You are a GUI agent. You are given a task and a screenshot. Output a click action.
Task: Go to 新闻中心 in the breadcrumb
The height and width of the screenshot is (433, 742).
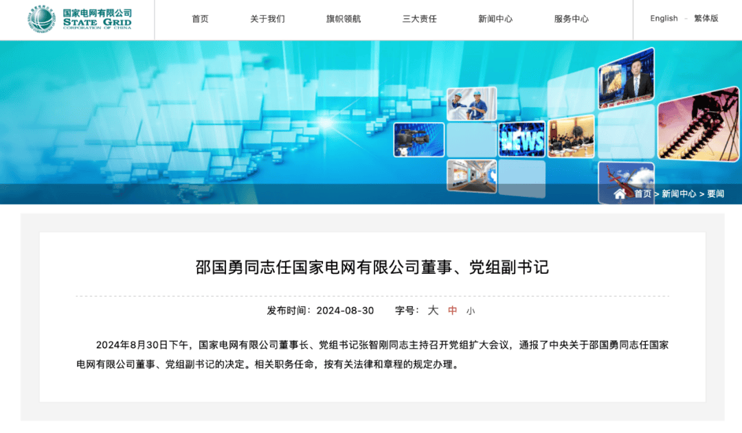679,194
